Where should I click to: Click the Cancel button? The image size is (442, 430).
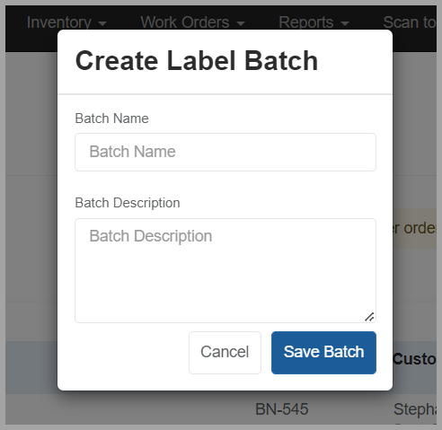(225, 353)
